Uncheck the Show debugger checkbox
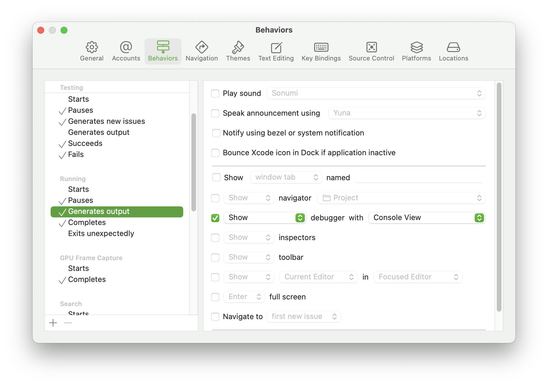The image size is (548, 386). [x=215, y=218]
